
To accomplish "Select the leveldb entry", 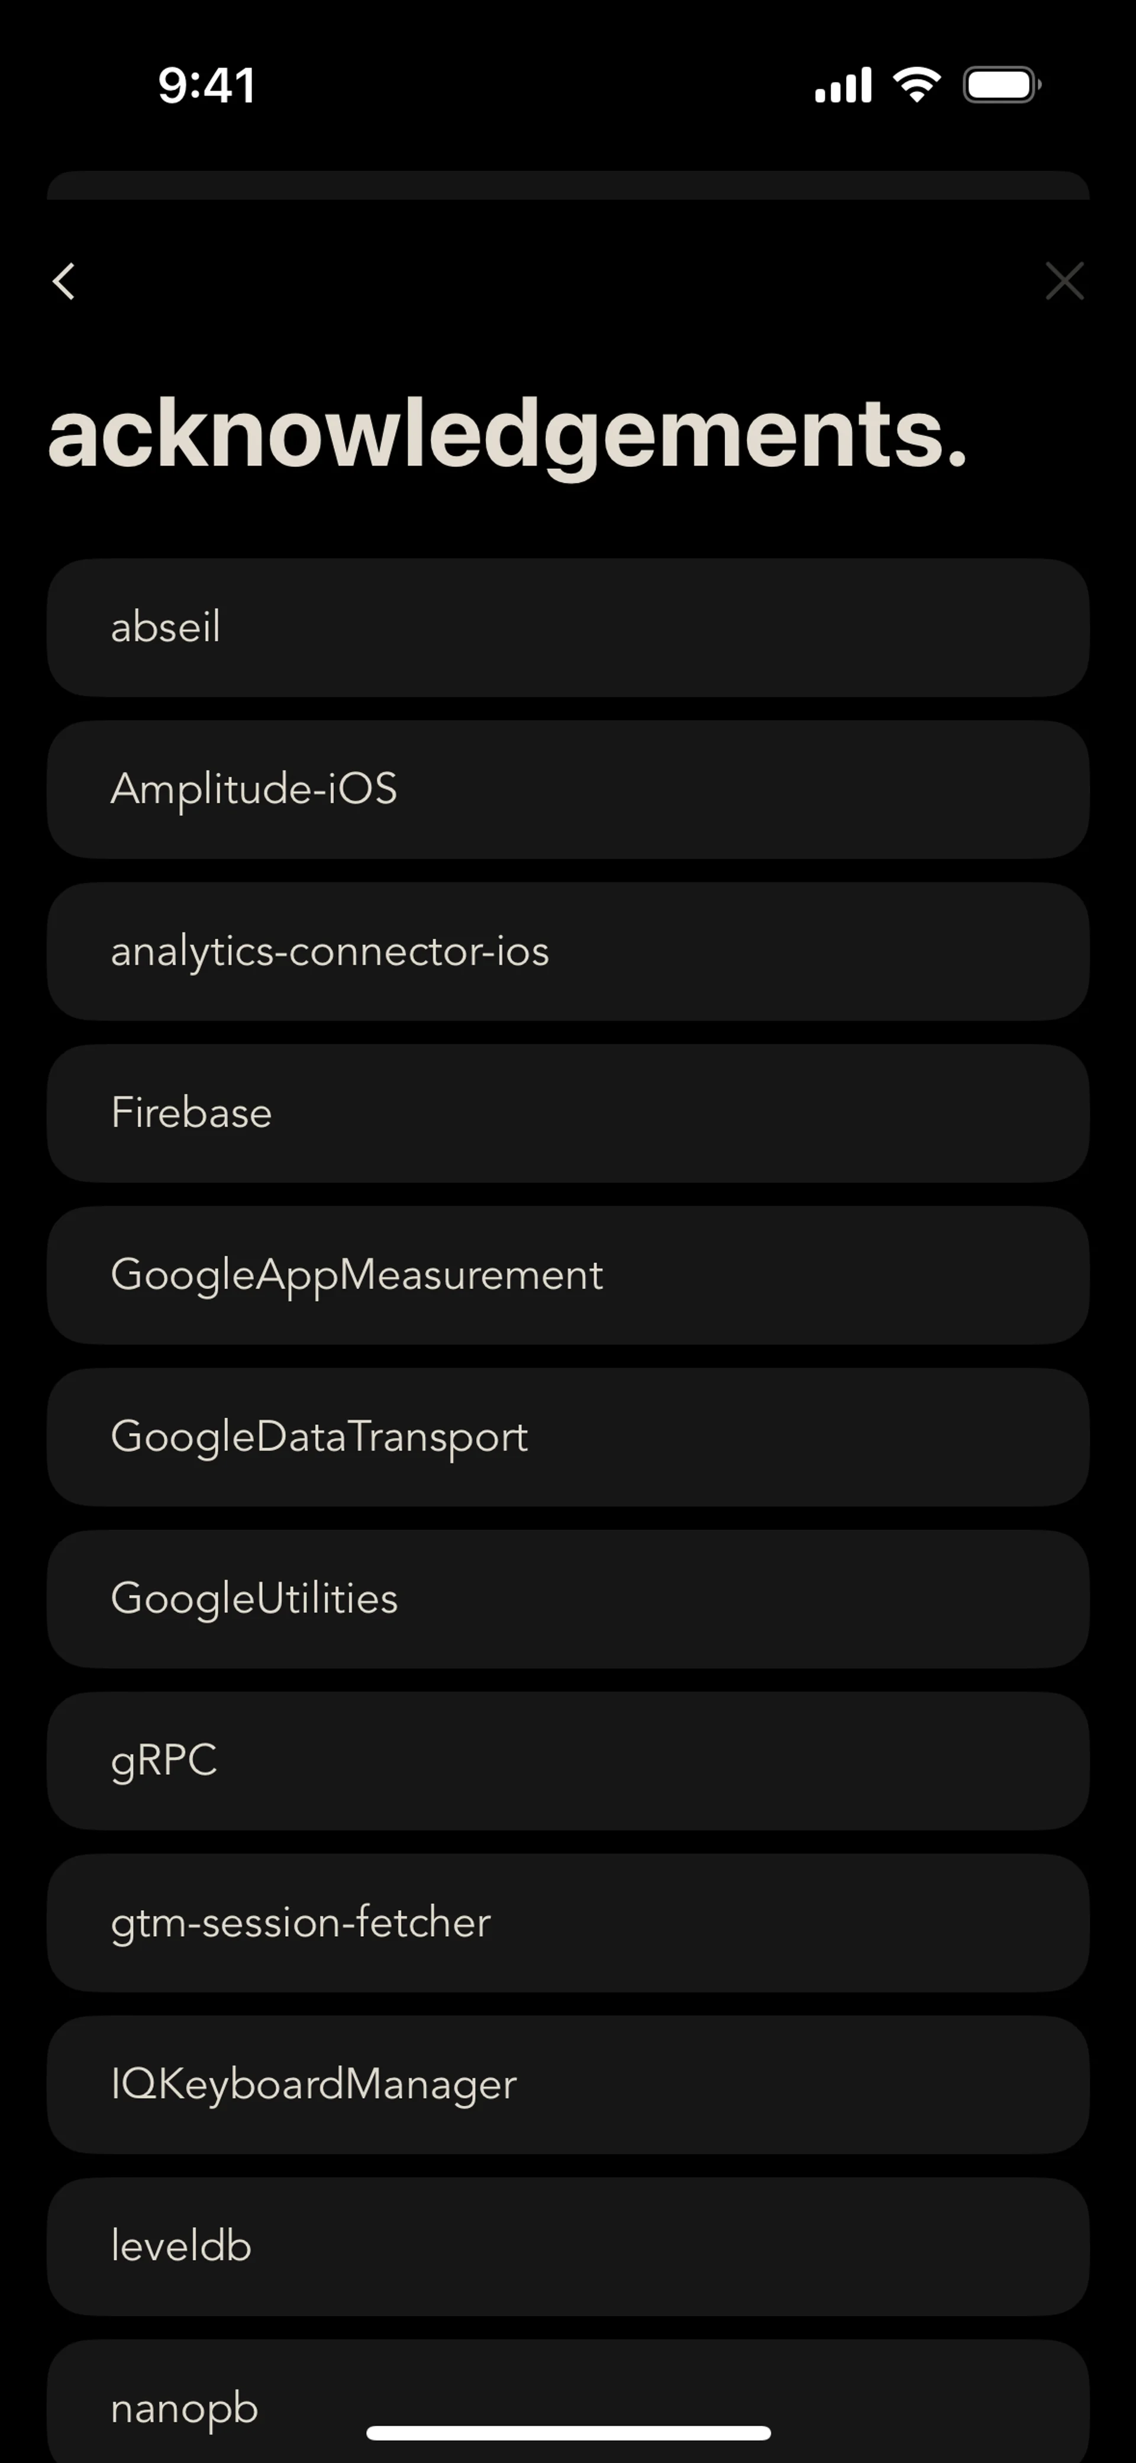I will click(x=568, y=2246).
